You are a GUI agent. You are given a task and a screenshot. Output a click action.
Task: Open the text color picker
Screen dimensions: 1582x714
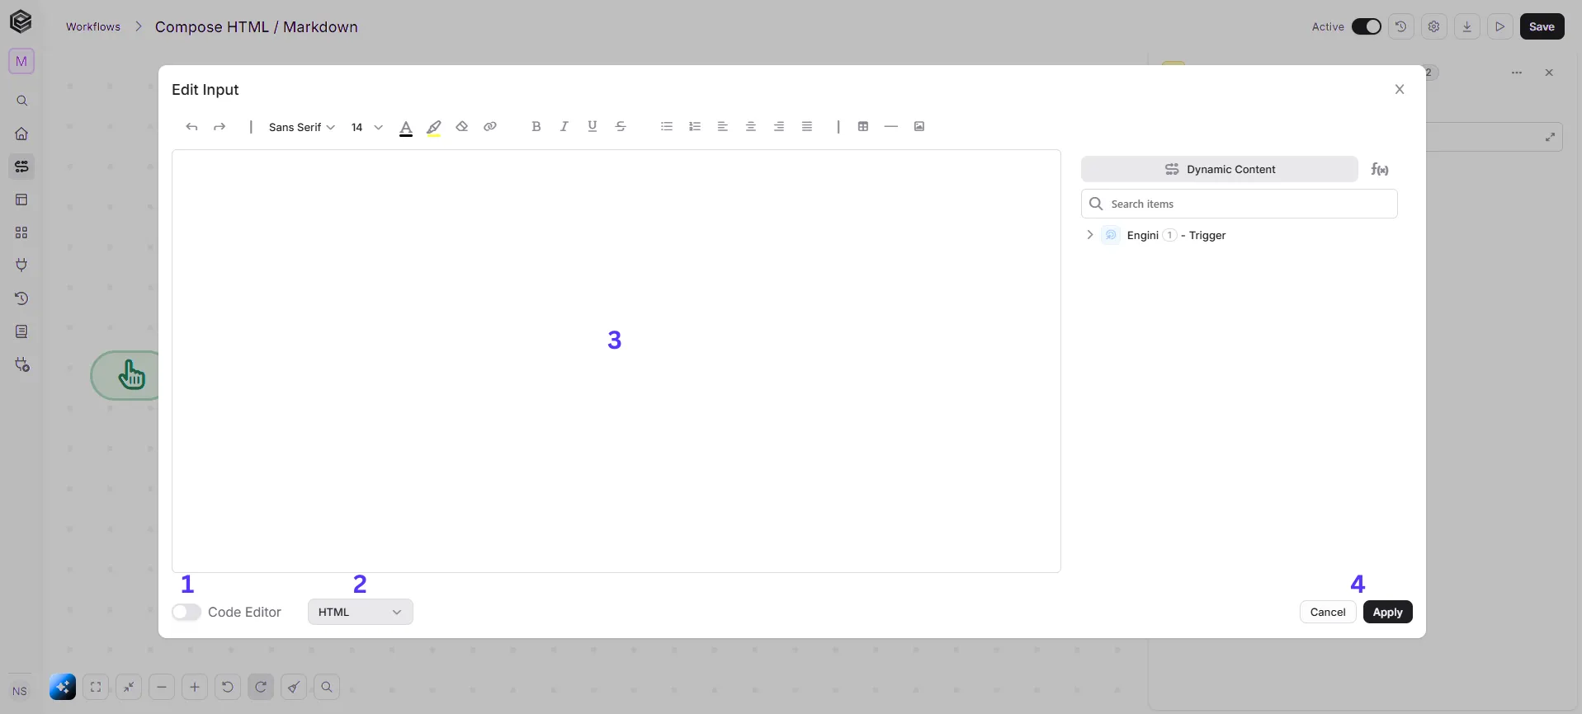(406, 127)
